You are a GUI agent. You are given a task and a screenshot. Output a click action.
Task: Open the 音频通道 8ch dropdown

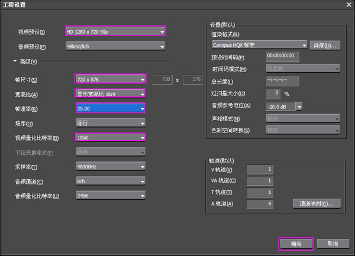click(x=111, y=181)
